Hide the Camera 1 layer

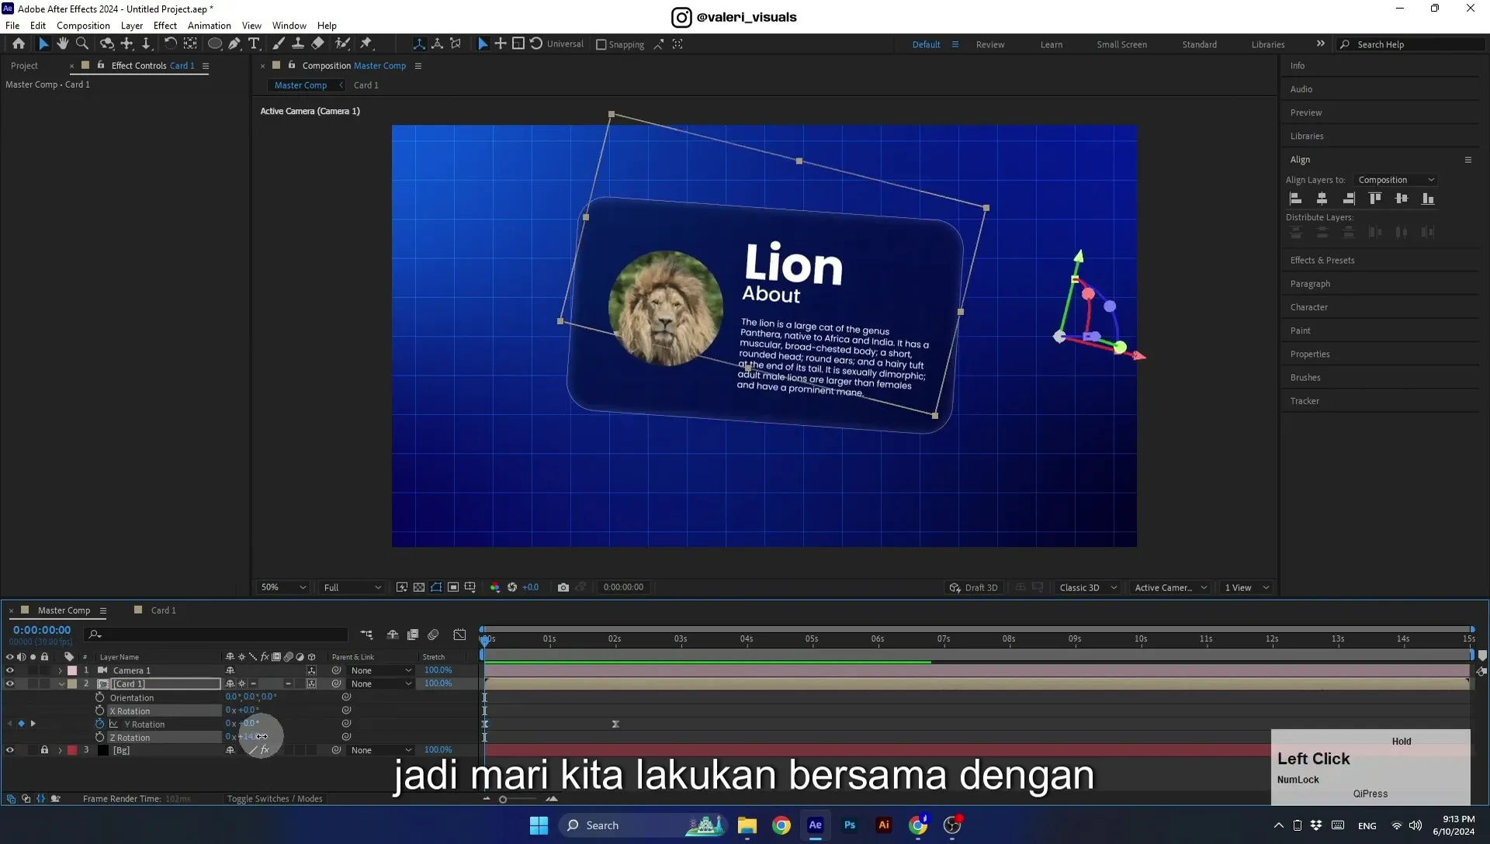9,670
